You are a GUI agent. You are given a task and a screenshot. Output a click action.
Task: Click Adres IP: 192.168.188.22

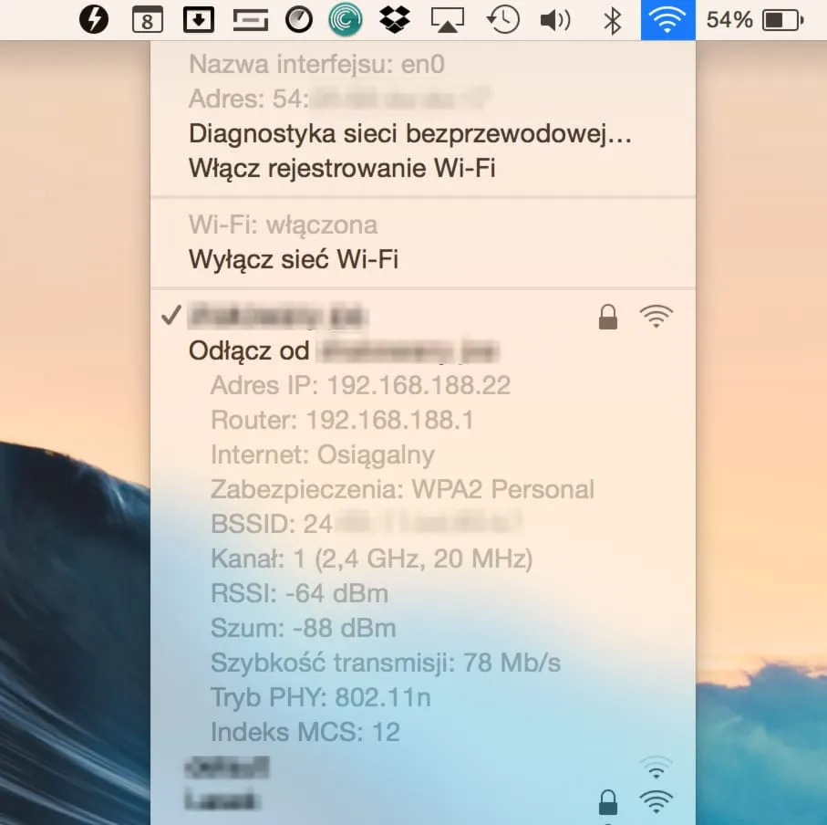point(422,385)
